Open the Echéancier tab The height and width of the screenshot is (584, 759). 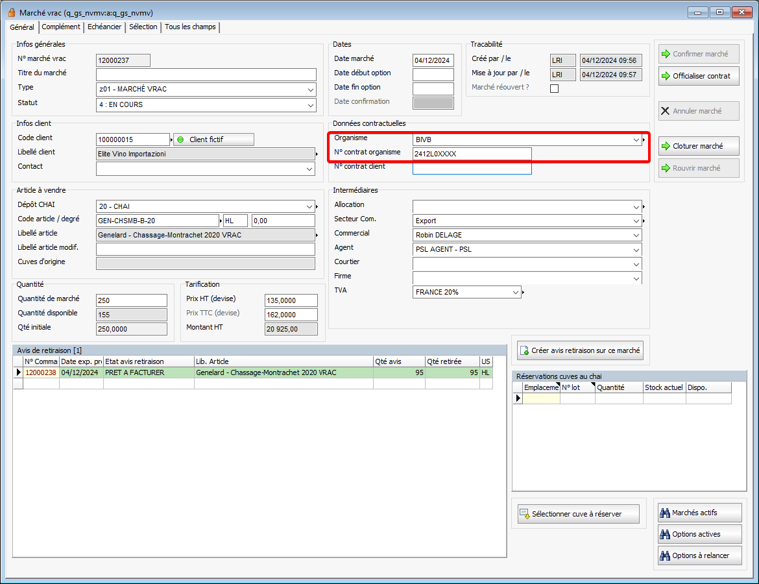[104, 27]
